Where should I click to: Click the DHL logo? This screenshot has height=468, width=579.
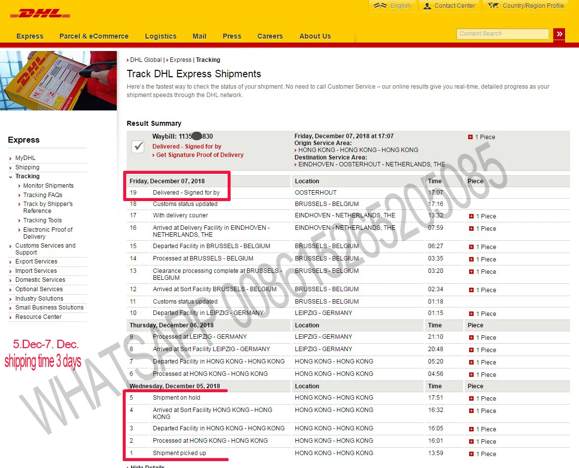pos(40,13)
